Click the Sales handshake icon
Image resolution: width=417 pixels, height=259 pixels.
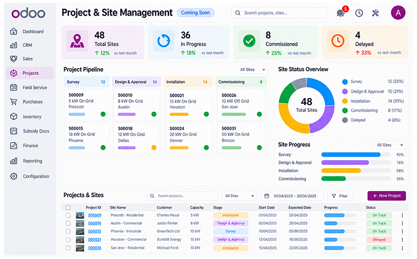(14, 59)
